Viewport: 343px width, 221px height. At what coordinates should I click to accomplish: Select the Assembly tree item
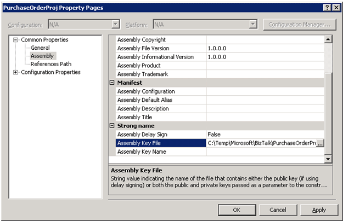(x=42, y=56)
